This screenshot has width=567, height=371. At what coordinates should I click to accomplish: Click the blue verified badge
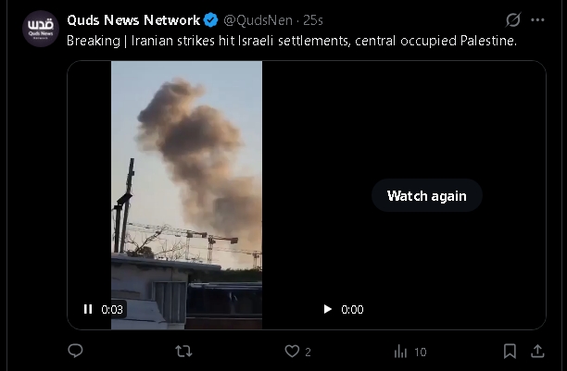211,20
